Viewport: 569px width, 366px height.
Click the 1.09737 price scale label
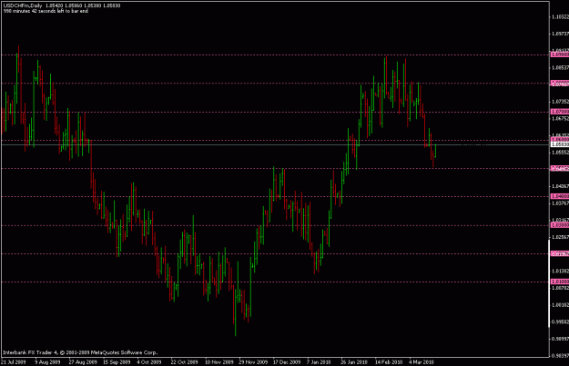pyautogui.click(x=560, y=34)
